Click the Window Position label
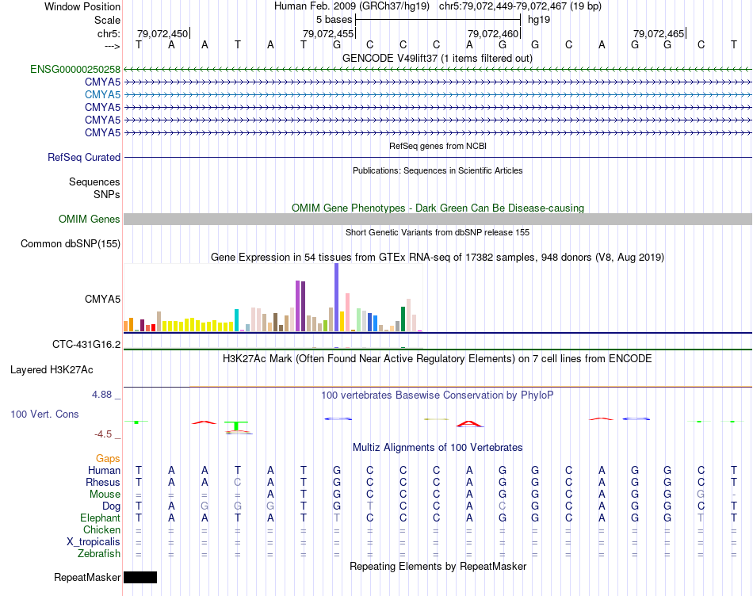This screenshot has height=596, width=753. [x=82, y=6]
